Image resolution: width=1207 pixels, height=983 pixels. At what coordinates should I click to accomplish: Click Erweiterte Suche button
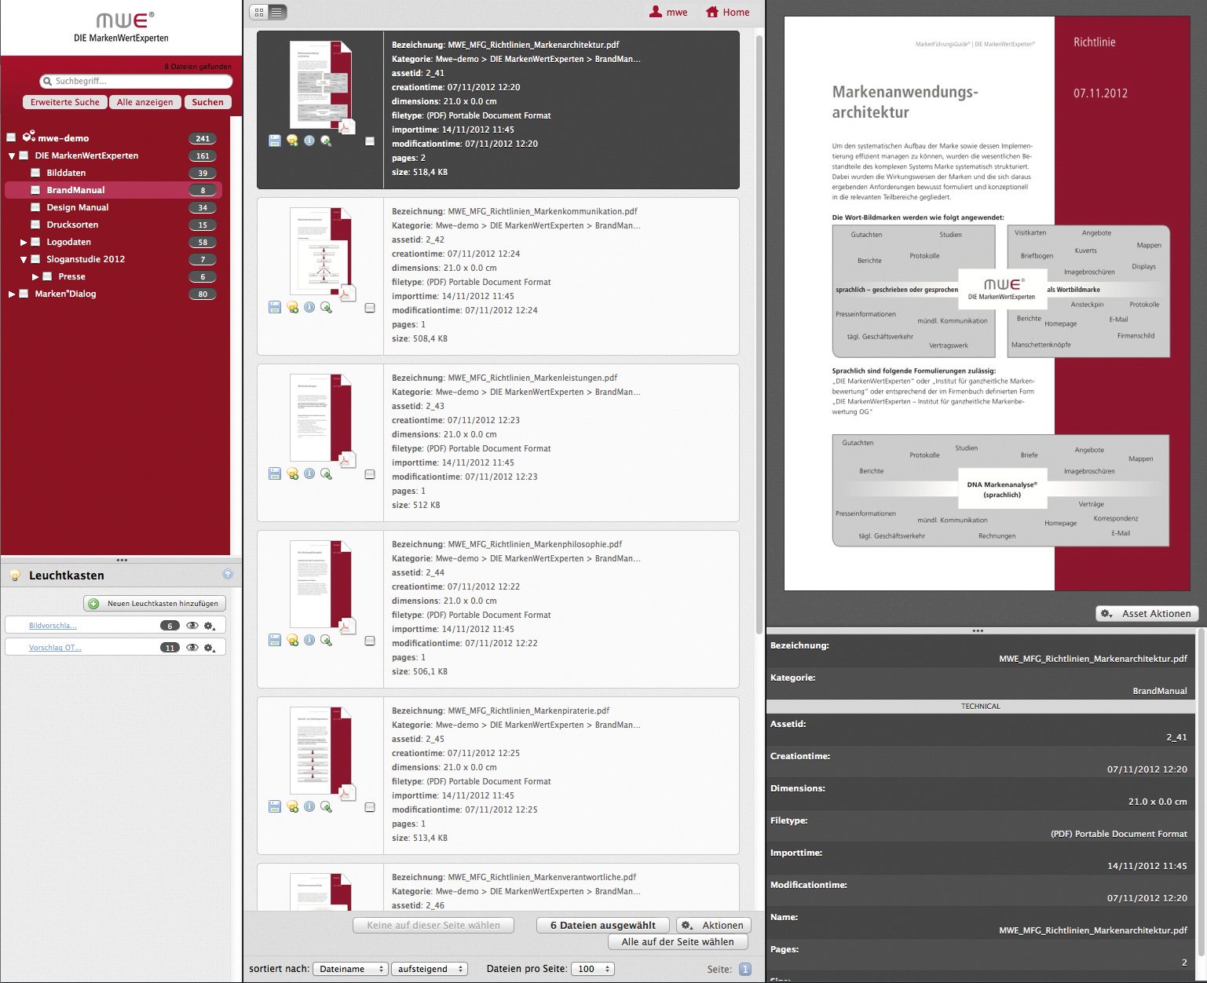pos(65,102)
